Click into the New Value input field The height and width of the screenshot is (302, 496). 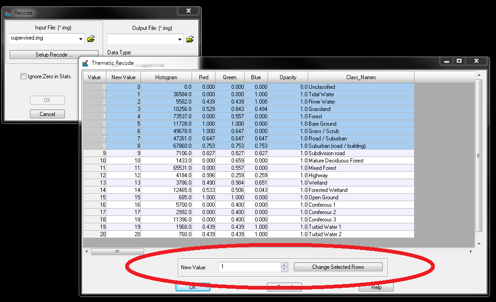(250, 267)
